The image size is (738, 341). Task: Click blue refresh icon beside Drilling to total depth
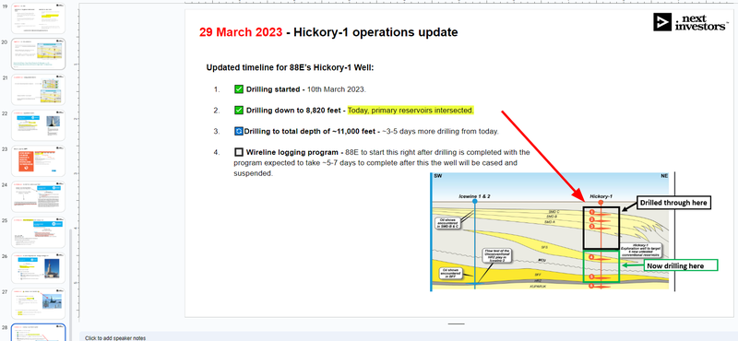pyautogui.click(x=239, y=131)
